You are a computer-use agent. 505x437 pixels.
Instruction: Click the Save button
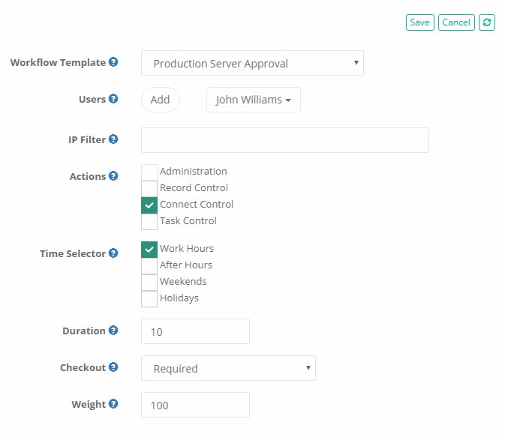pyautogui.click(x=419, y=22)
